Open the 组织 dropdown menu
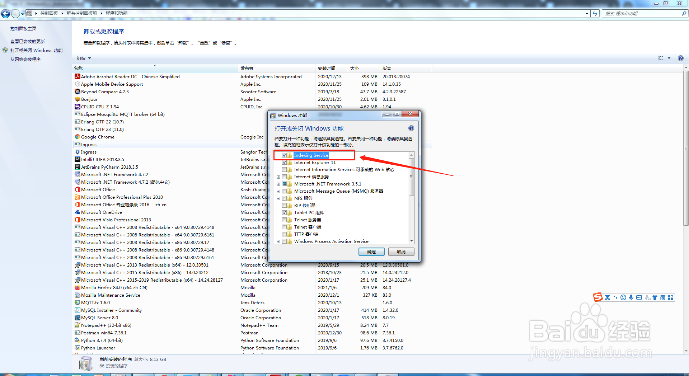Viewport: 689px width, 376px height. (84, 58)
